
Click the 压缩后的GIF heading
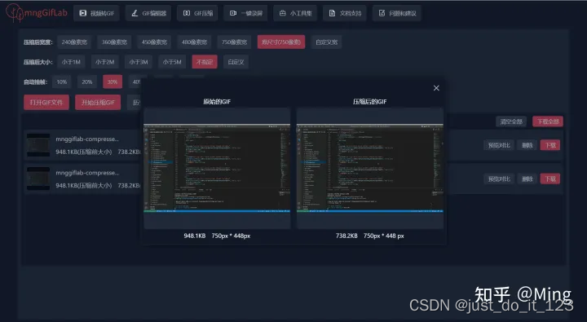click(370, 101)
